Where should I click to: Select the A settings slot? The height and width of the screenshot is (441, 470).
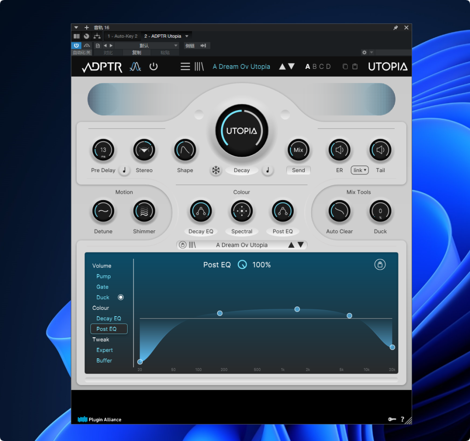coord(308,67)
